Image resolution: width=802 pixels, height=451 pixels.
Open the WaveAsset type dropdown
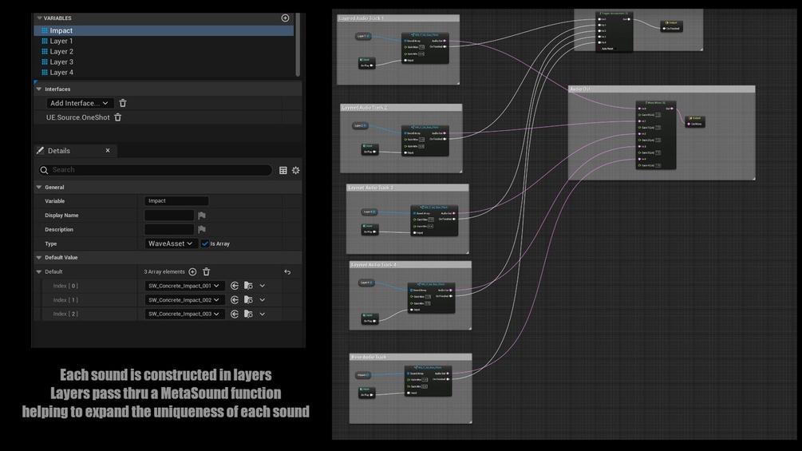pos(170,244)
